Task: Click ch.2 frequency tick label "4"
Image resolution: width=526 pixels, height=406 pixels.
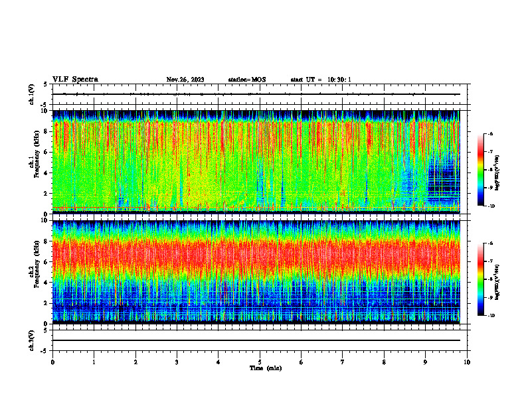Action: [x=47, y=283]
